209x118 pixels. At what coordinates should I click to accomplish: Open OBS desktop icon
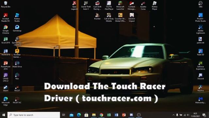201,4
